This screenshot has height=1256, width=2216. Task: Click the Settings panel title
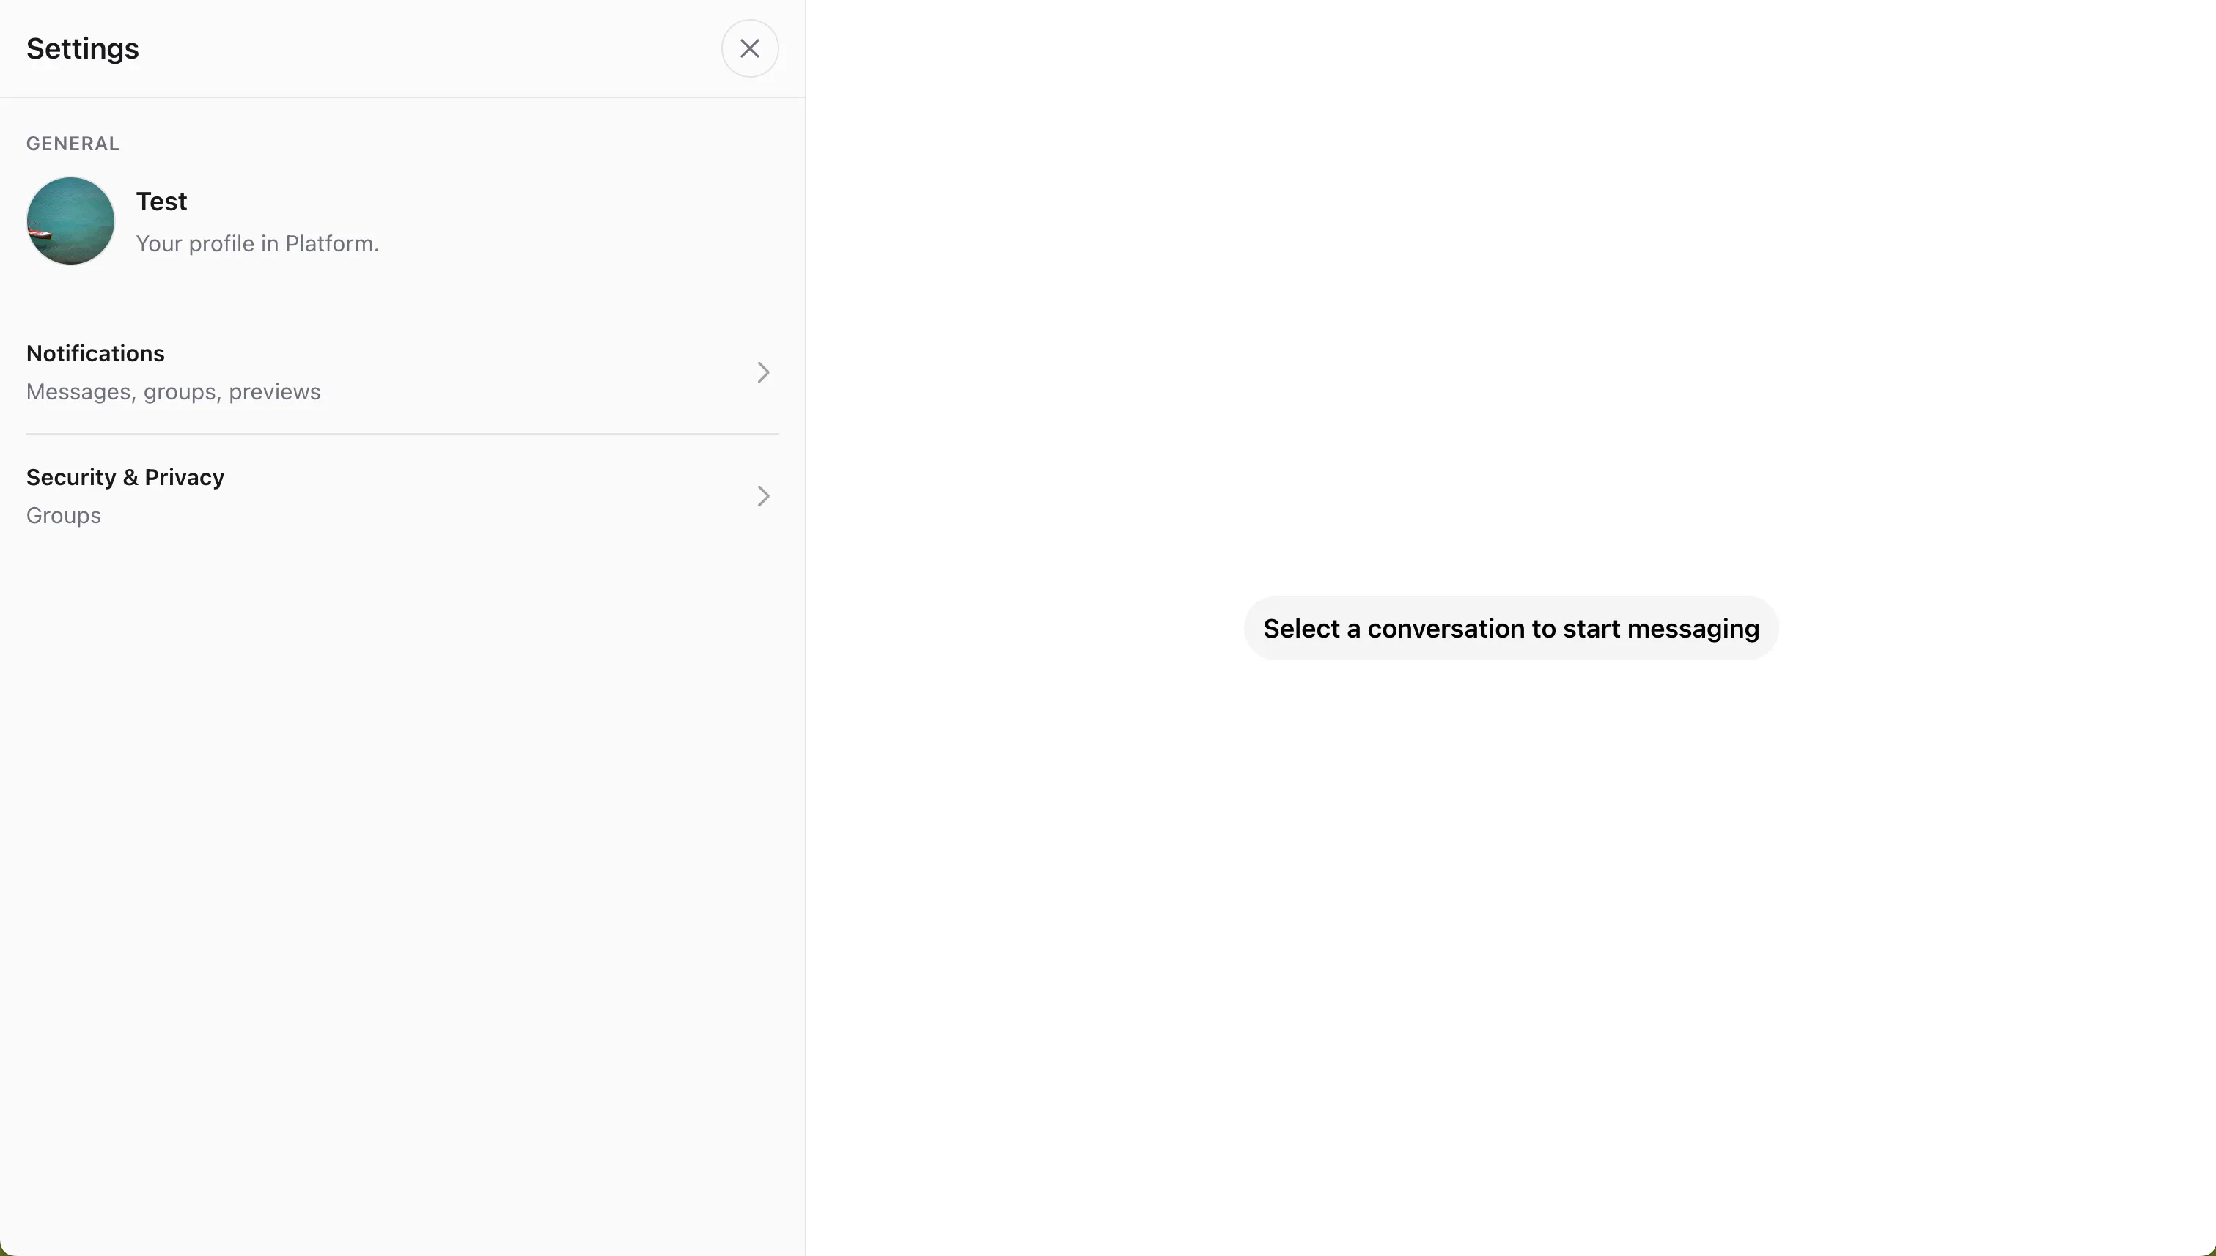[82, 48]
